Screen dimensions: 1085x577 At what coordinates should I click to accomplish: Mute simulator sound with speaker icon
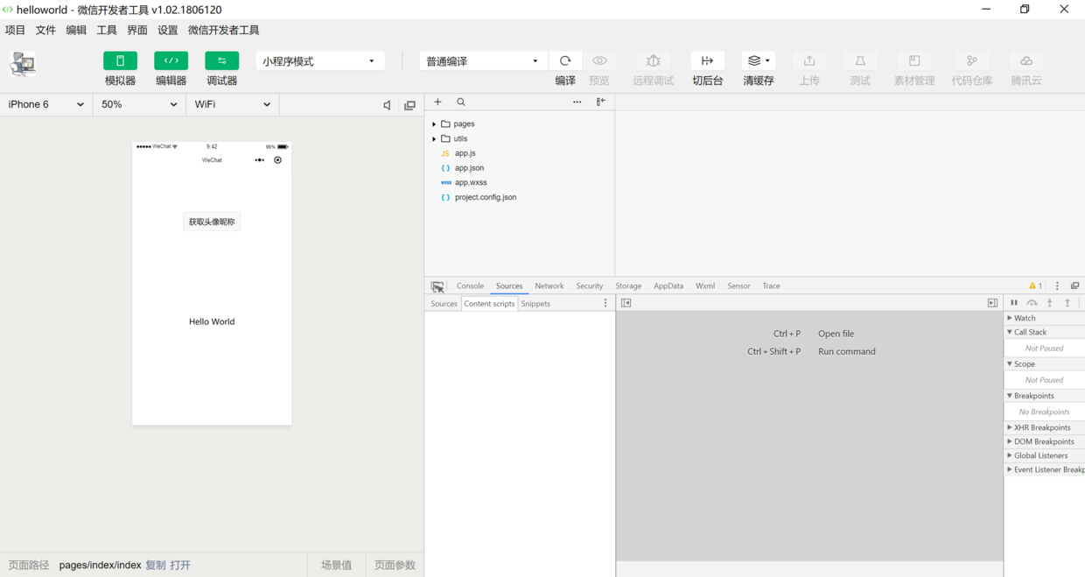tap(387, 105)
